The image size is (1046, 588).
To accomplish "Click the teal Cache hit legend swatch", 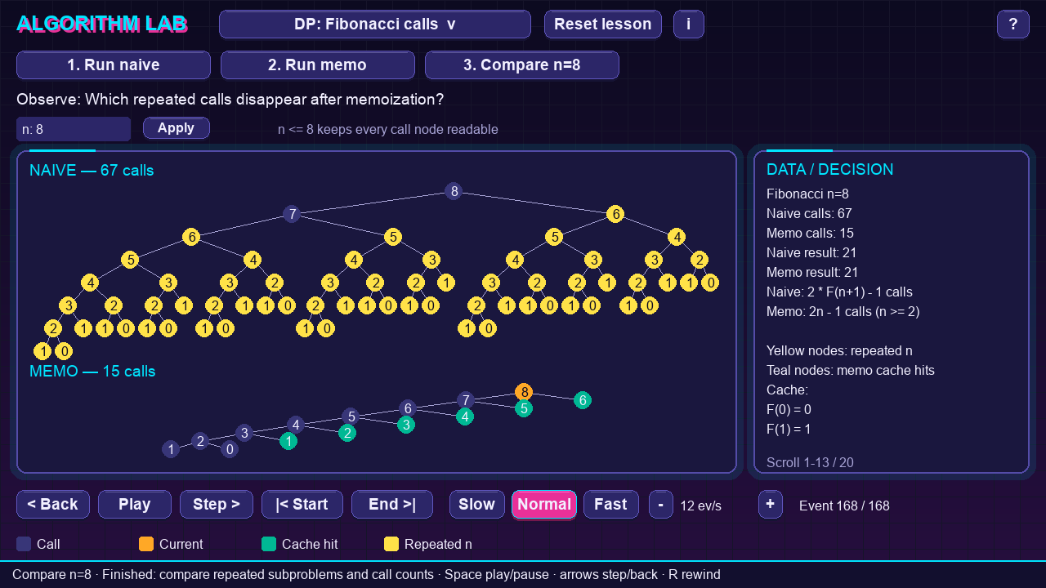I will (269, 544).
